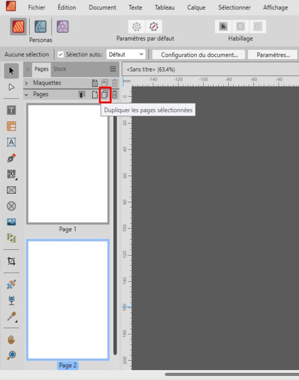Delete selected pages with trash icon

[x=115, y=95]
